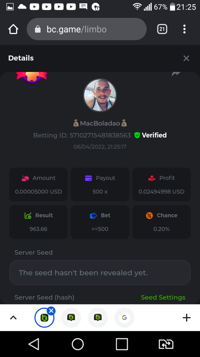Open the browser three-dot menu
The height and width of the screenshot is (357, 200).
pos(184,29)
